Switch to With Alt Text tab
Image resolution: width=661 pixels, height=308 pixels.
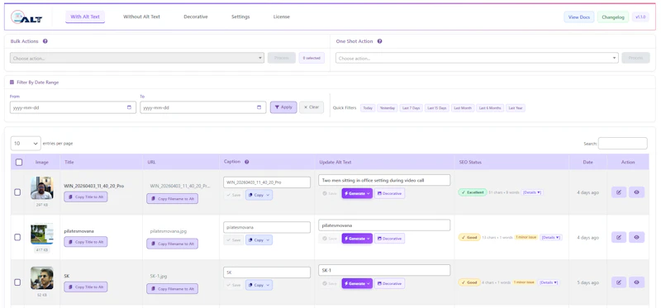85,17
